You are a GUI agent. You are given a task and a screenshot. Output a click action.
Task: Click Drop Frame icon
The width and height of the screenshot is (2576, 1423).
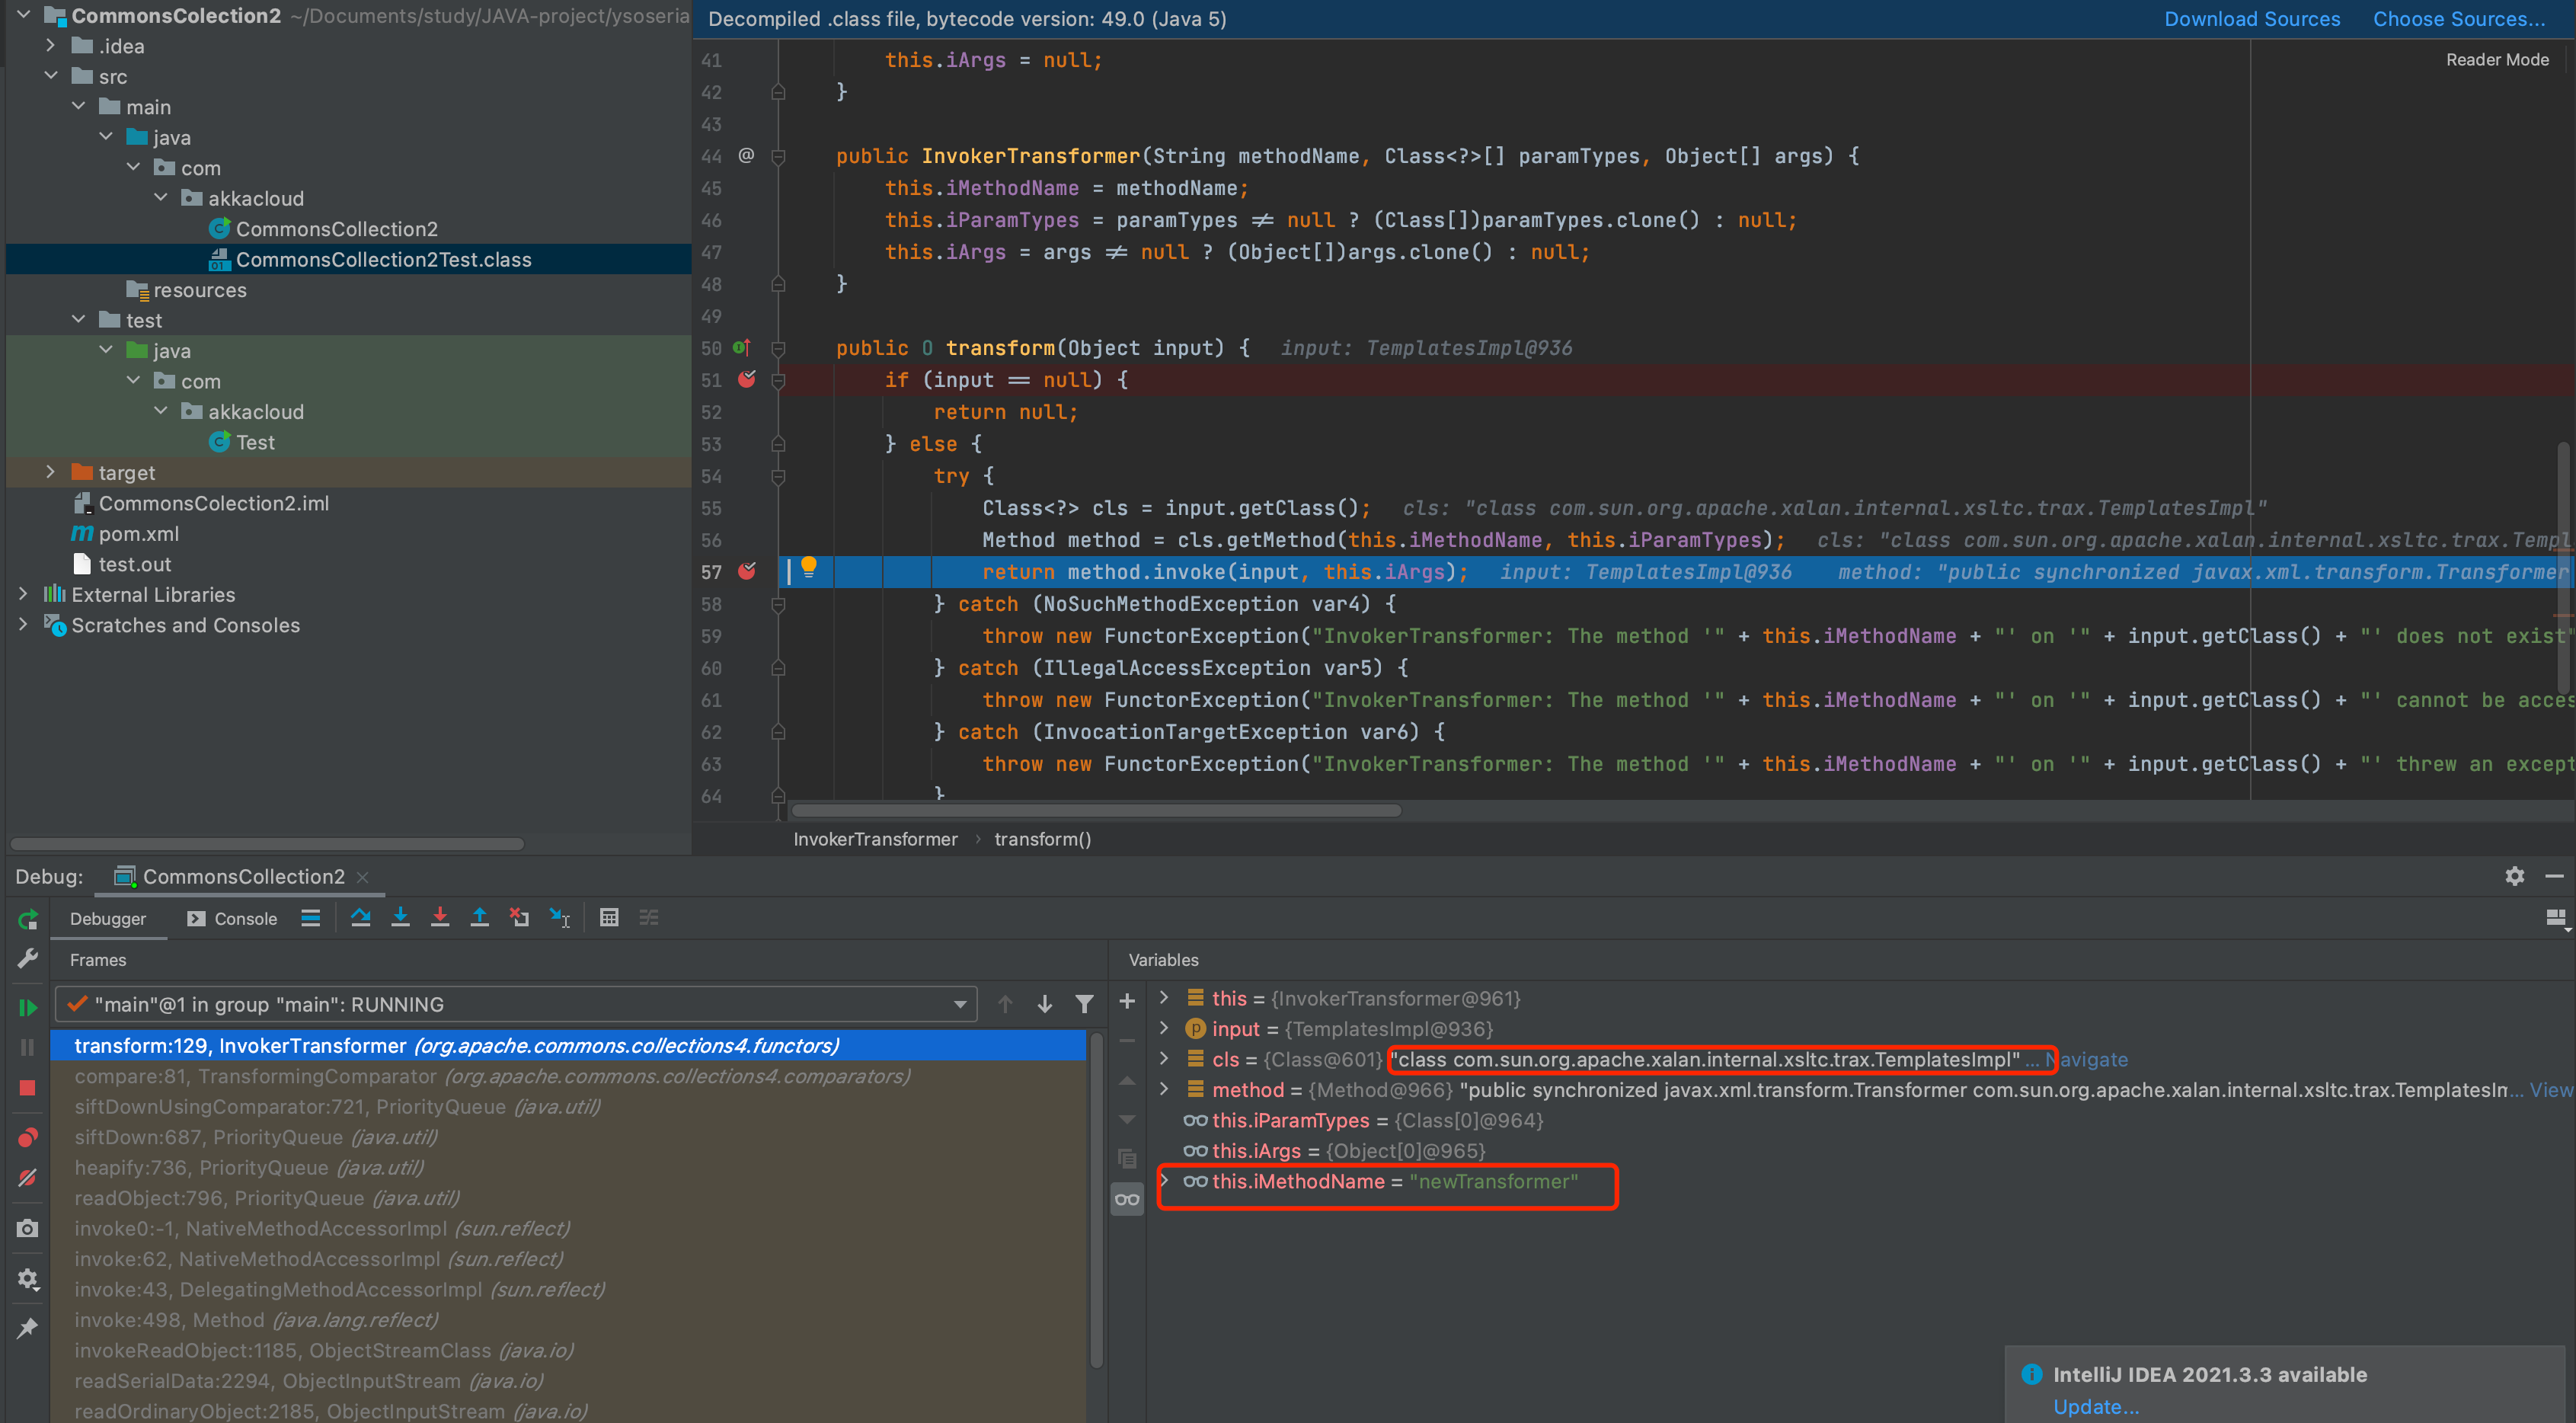point(519,917)
